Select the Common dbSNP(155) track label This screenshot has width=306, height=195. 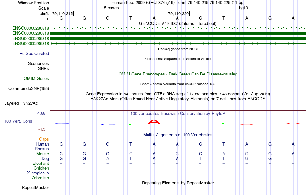coord(29,89)
